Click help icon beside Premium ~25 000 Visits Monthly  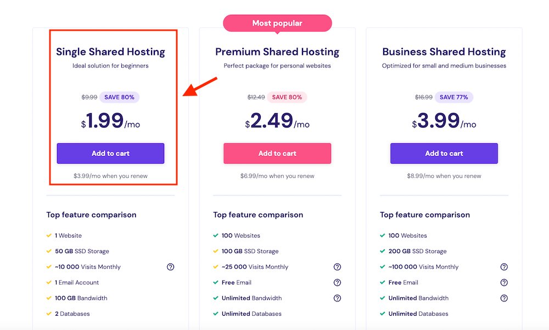coord(337,267)
